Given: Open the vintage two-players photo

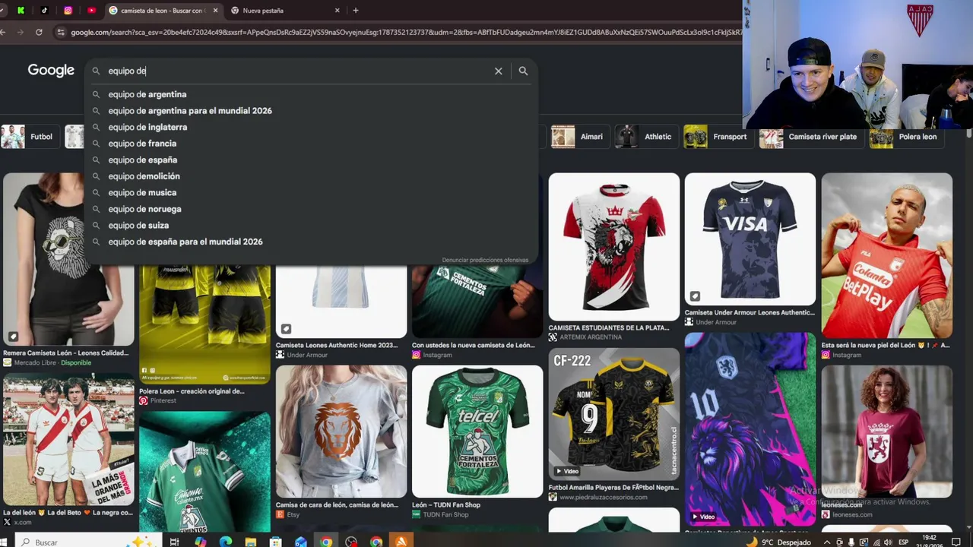Looking at the screenshot, I should 68,441.
